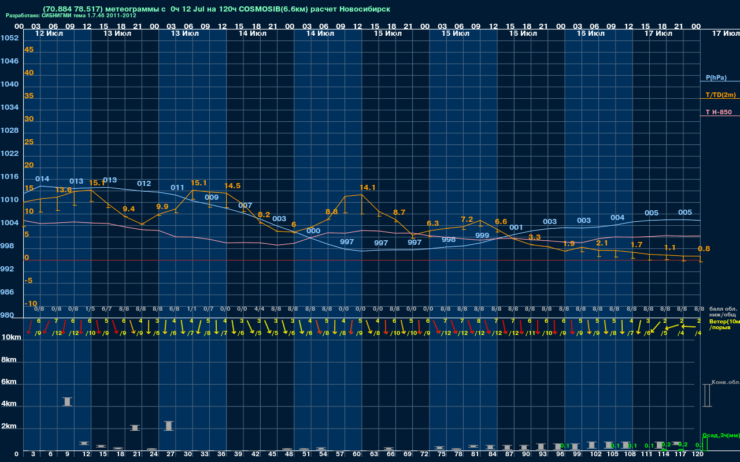This screenshot has height=462, width=740.
Task: Click forecast hour 96 on bottom axis
Action: [560, 454]
